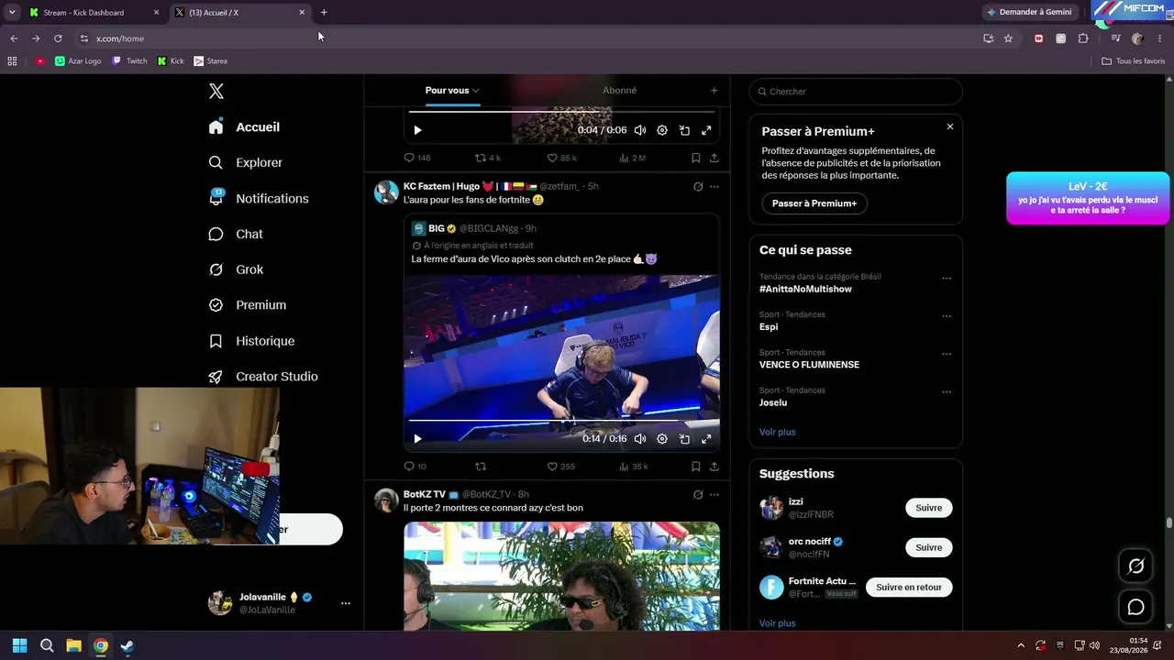Expand the Pour vous timeline chevron
Viewport: 1174px width, 660px height.
tap(476, 91)
